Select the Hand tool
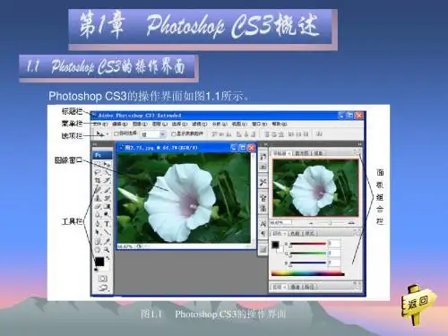 (x=98, y=250)
